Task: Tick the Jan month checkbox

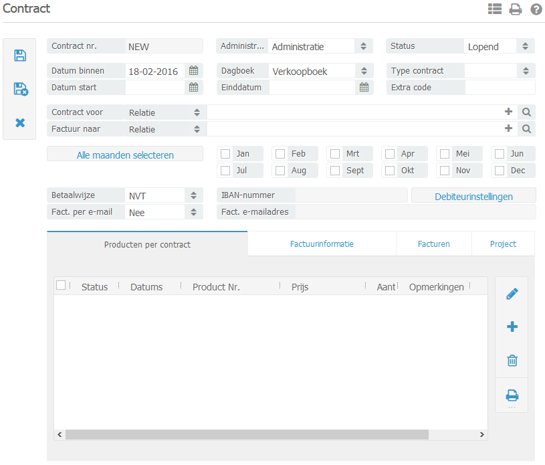Action: tap(225, 154)
